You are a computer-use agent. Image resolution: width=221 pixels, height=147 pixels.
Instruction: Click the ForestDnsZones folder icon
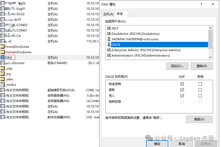(x=3, y=47)
